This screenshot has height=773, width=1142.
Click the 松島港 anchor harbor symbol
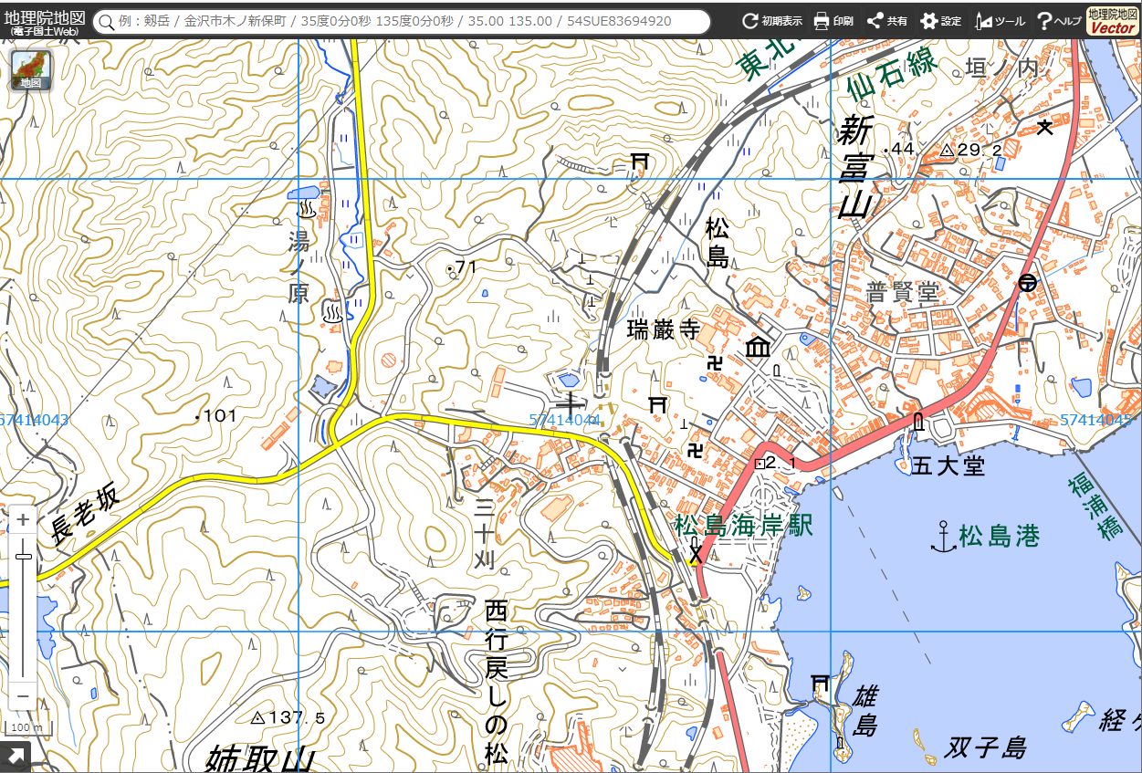[943, 537]
